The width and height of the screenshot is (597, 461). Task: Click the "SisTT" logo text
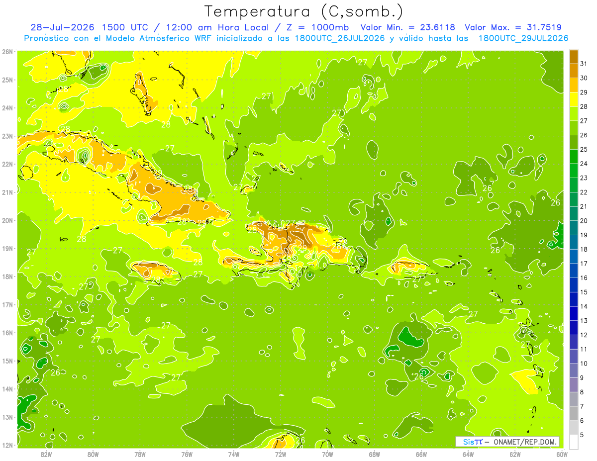pos(472,442)
